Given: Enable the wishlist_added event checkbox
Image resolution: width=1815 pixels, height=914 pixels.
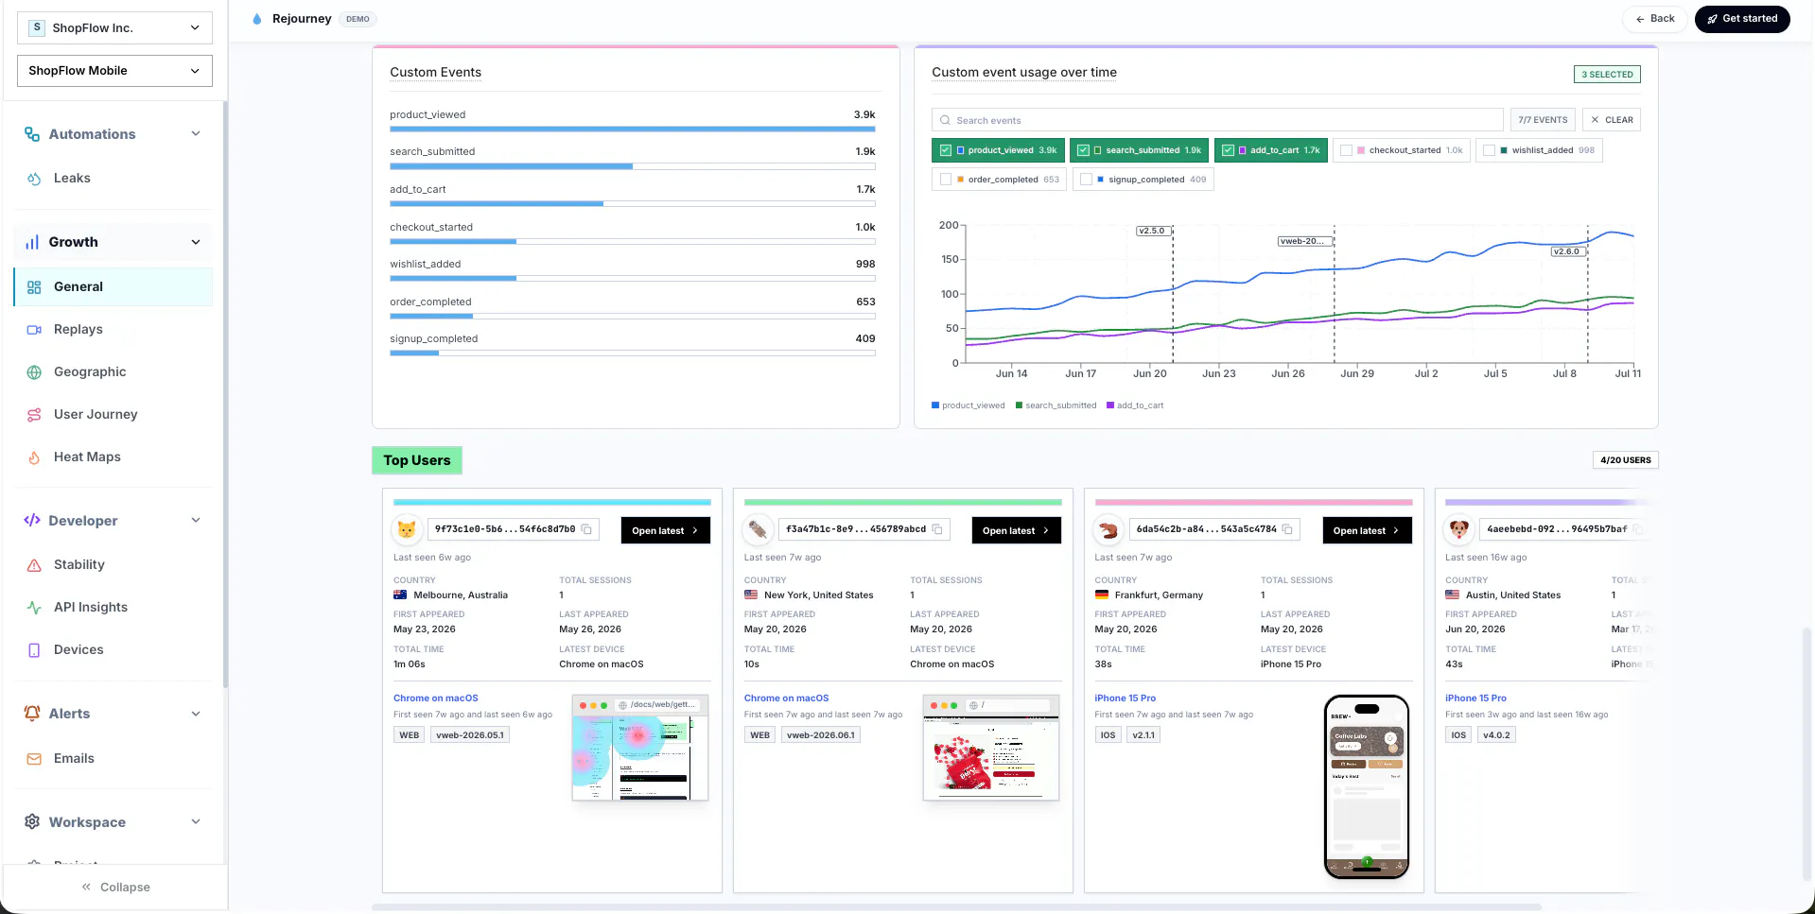Looking at the screenshot, I should tap(1489, 150).
